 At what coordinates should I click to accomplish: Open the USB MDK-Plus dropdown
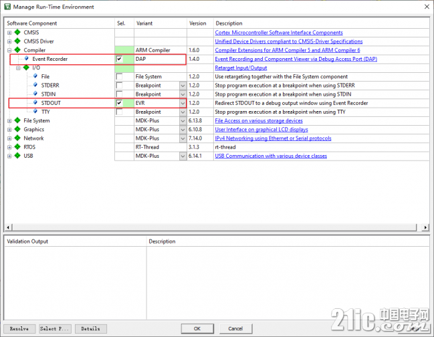point(183,156)
